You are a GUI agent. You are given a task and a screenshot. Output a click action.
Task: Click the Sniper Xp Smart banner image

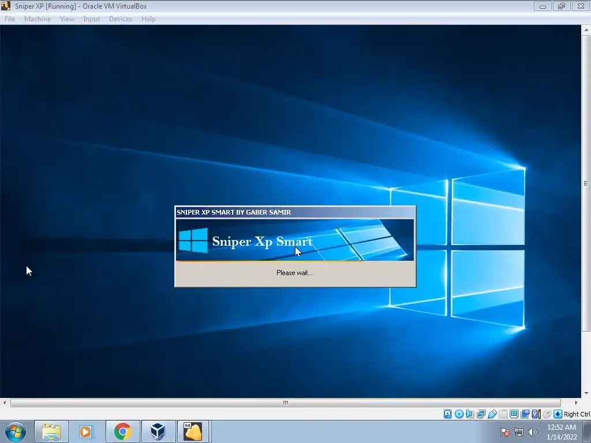tap(295, 240)
